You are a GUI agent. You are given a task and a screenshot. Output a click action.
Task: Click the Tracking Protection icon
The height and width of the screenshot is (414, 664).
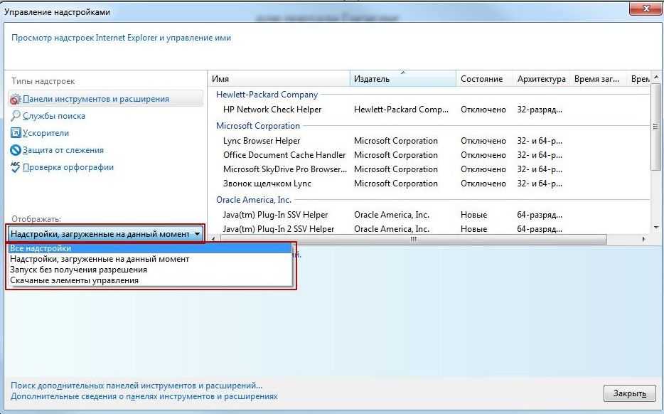pyautogui.click(x=16, y=150)
